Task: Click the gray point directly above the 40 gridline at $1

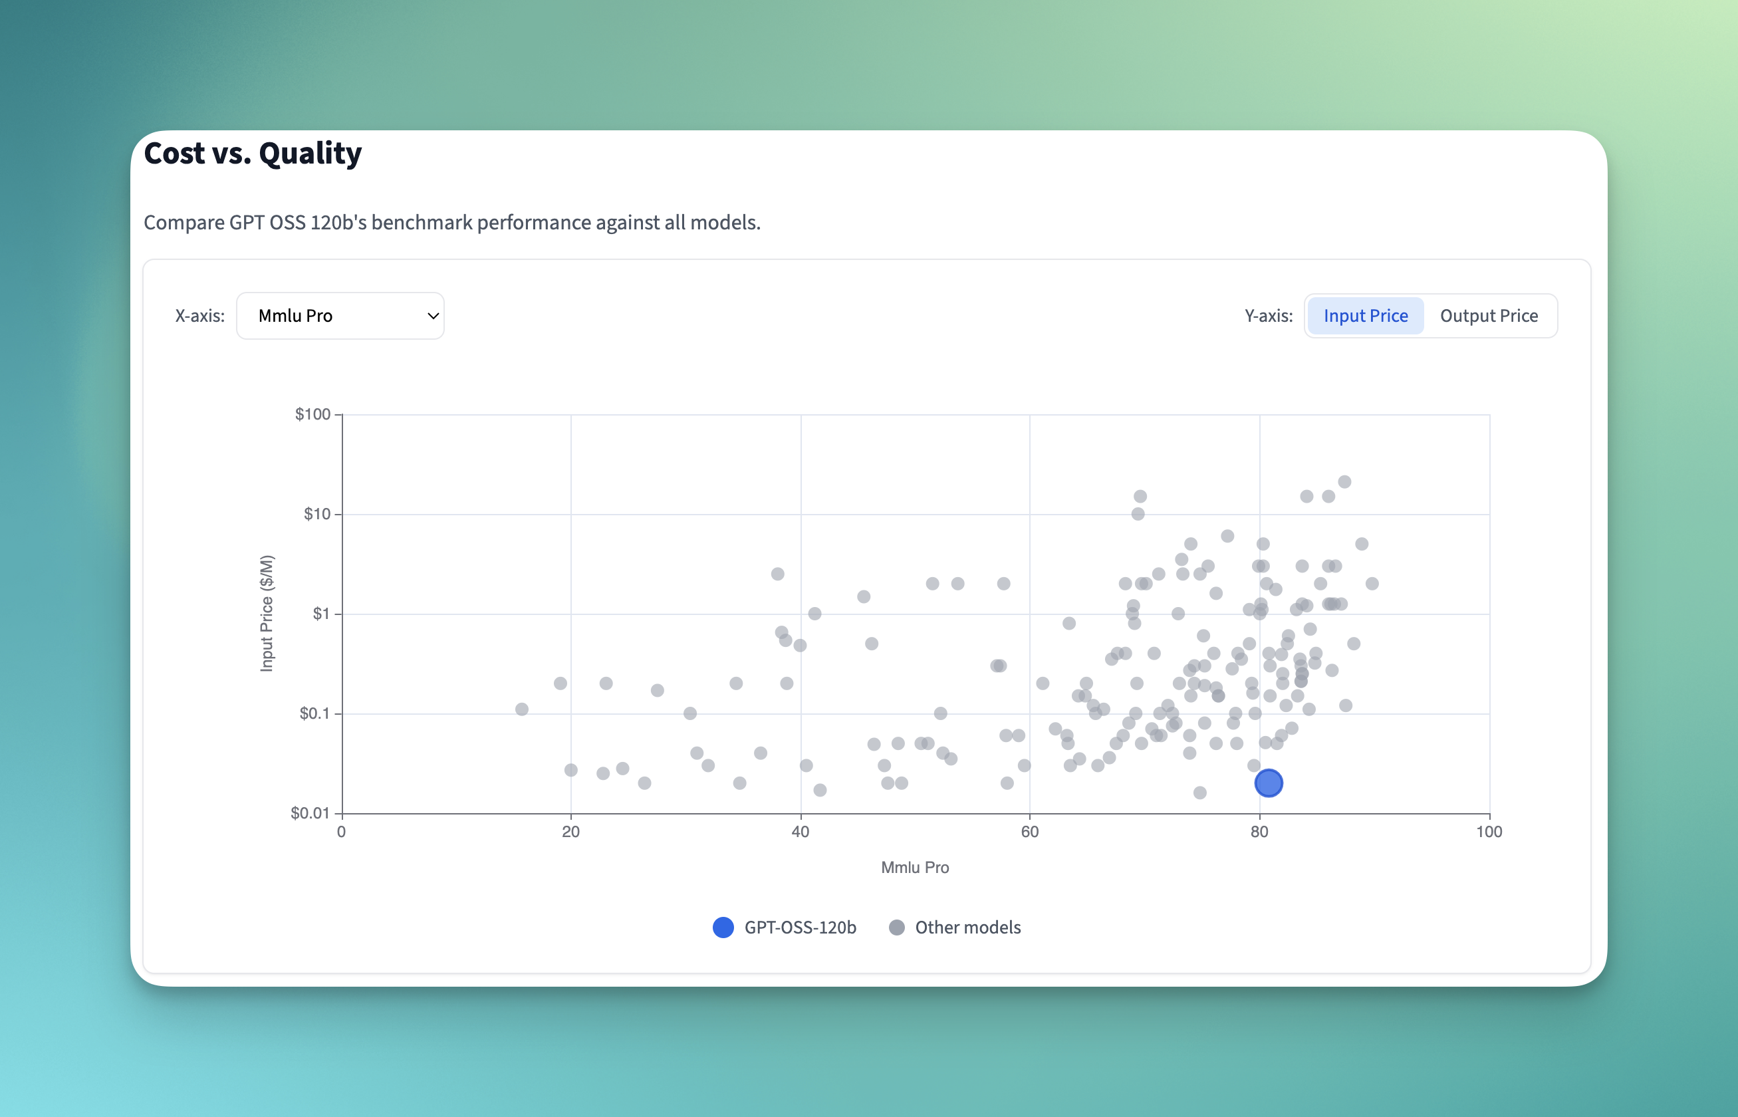Action: click(814, 614)
